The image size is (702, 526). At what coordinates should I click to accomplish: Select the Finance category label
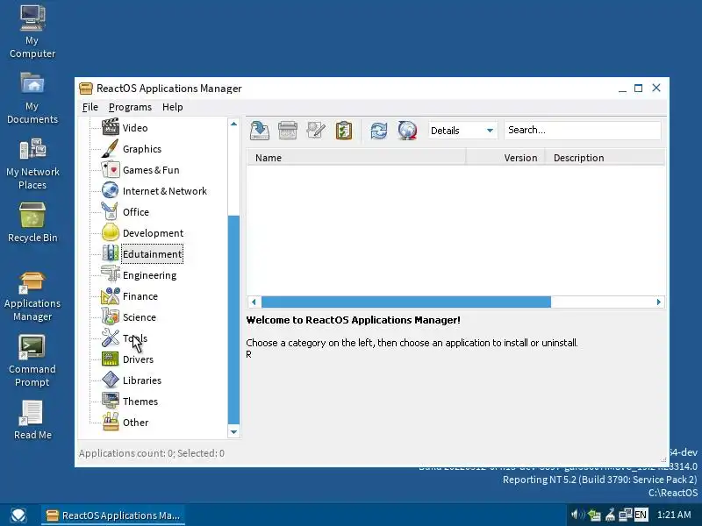(x=140, y=296)
